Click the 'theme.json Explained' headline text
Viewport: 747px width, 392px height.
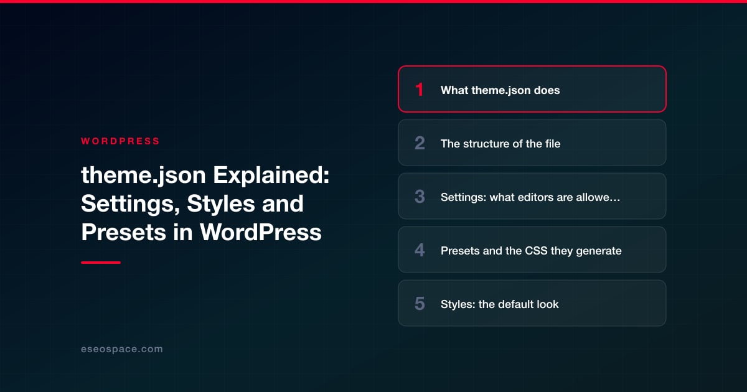click(x=204, y=203)
